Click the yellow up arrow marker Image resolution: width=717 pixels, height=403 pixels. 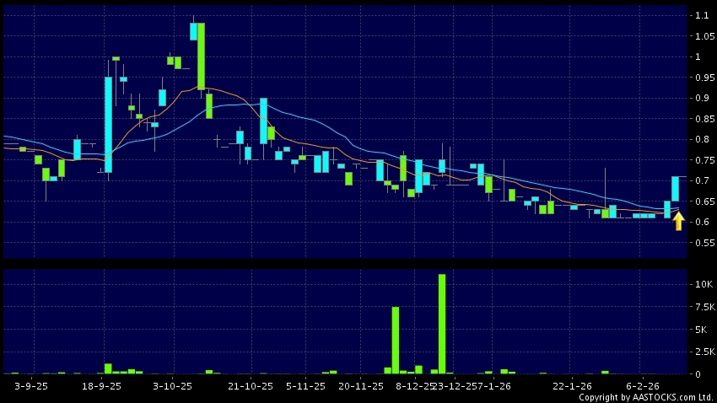[x=678, y=221]
